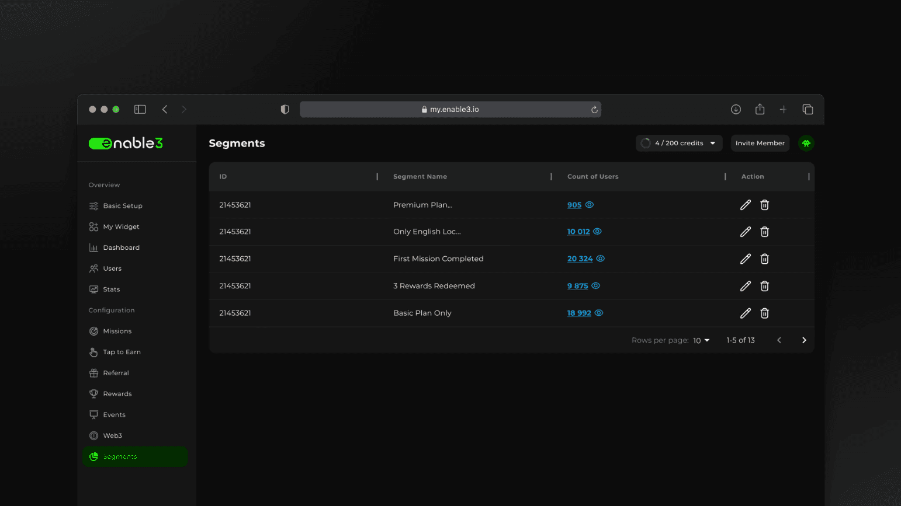Click the browser address bar my.enable3.io

450,109
